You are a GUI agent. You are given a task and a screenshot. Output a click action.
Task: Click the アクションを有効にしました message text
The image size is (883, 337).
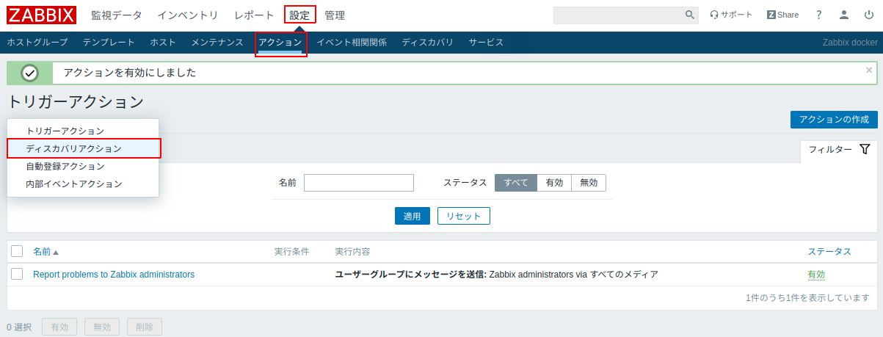coord(130,73)
